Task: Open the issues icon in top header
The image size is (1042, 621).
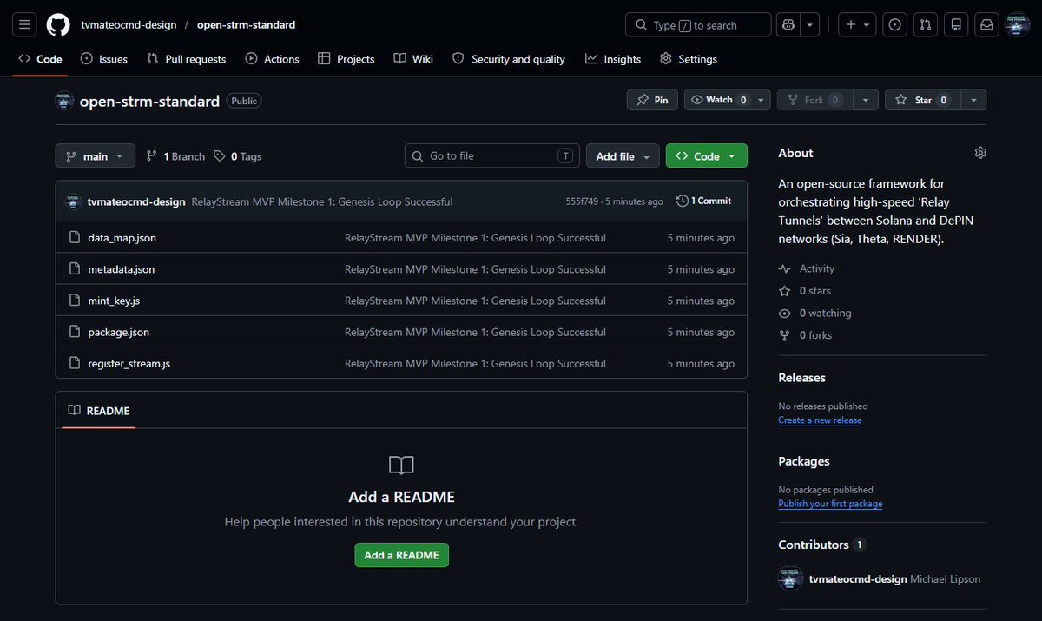Action: click(895, 24)
